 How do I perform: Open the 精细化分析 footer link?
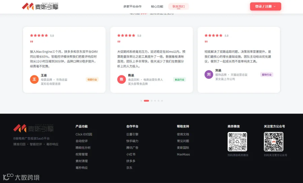coord(83,148)
